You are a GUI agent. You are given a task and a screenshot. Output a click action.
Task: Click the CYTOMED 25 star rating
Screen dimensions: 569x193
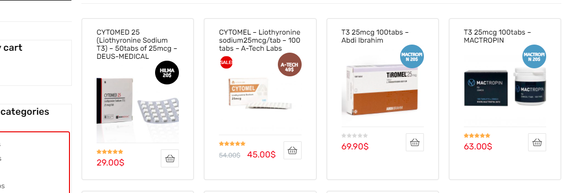coord(110,152)
